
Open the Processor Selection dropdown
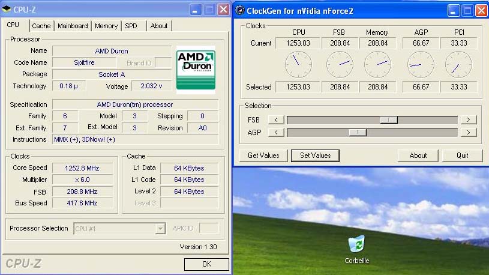tap(160, 229)
